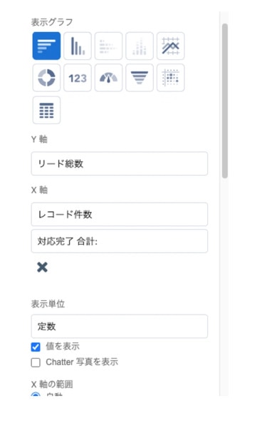Open the 表示単位 定数 dropdown
262x428 pixels.
coord(120,326)
